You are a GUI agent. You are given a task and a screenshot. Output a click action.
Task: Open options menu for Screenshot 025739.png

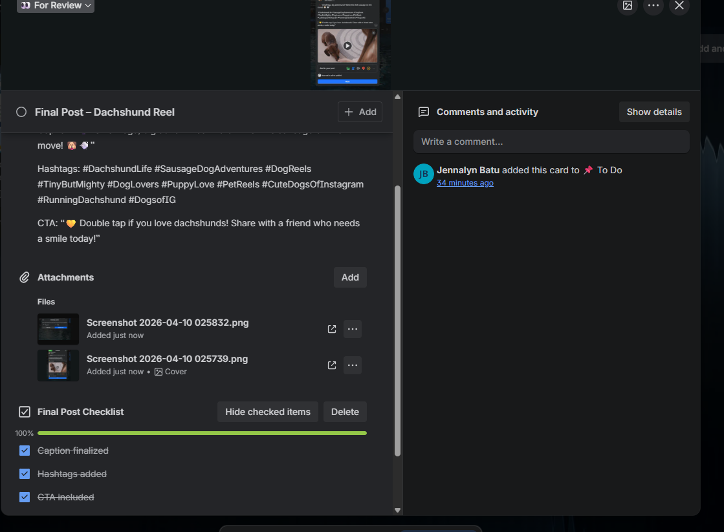(353, 365)
